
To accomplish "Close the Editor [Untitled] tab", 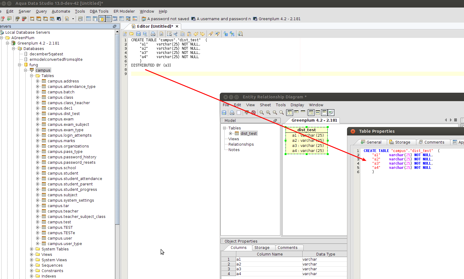I will [177, 26].
